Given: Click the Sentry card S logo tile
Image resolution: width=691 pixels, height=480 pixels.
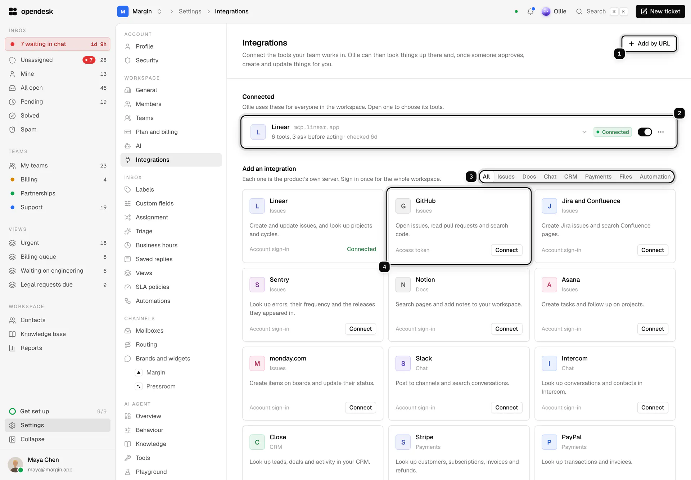Looking at the screenshot, I should 257,285.
